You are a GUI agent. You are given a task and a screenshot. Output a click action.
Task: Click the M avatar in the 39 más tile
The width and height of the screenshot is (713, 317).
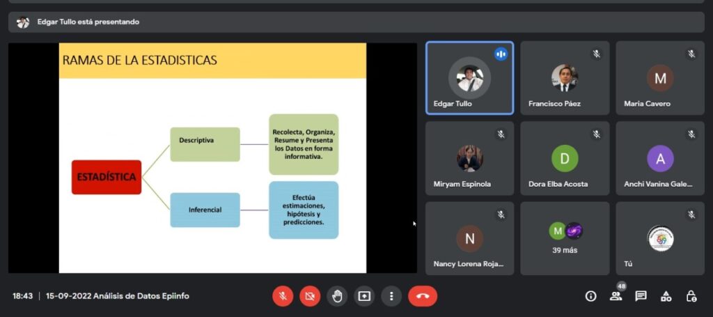[x=558, y=231]
